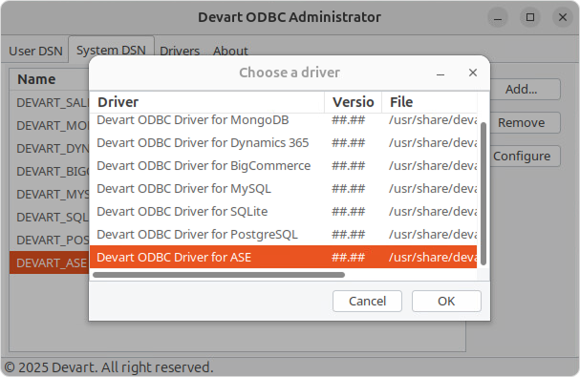Minimize the Choose a driver dialog
Viewport: 580px width, 377px height.
[440, 73]
